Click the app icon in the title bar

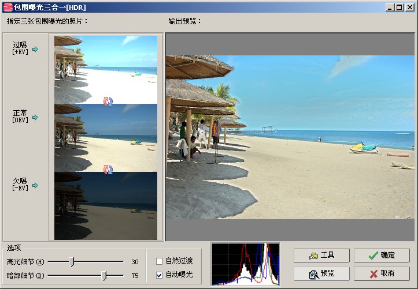tap(8, 7)
